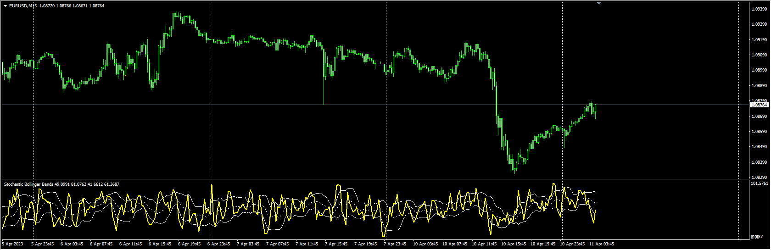Click the chart shift triangle marker on top edge
The image size is (771, 250).
pyautogui.click(x=599, y=3)
